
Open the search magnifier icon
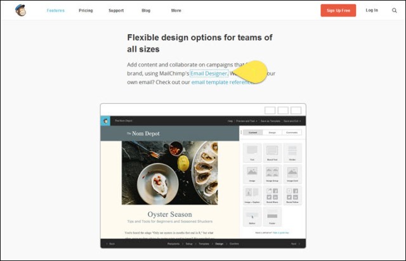395,10
